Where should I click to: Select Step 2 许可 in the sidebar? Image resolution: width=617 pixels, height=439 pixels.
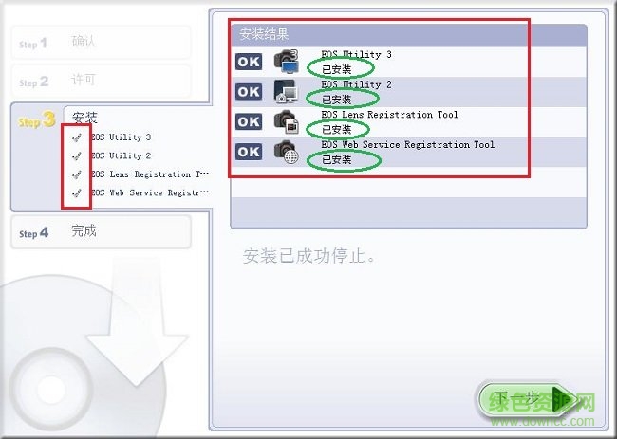[x=102, y=81]
